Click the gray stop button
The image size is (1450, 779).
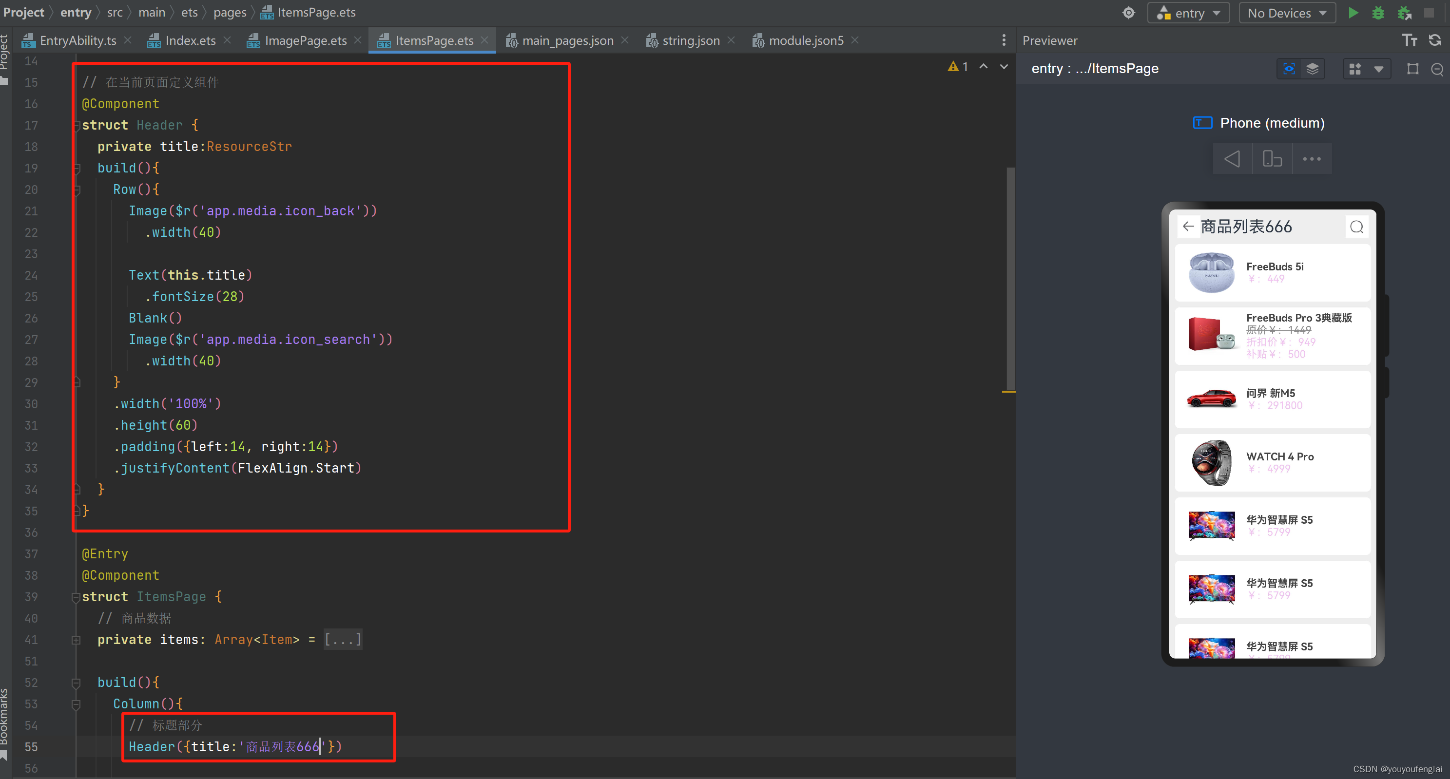[1429, 12]
